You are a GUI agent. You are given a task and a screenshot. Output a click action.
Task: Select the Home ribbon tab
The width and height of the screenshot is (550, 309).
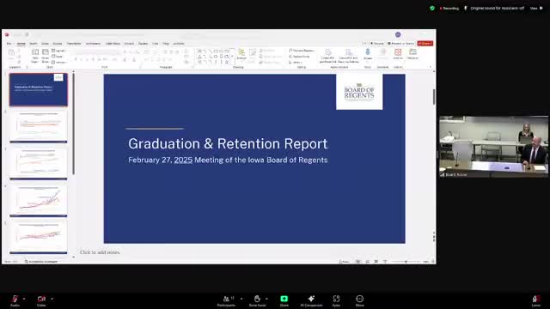click(x=21, y=44)
